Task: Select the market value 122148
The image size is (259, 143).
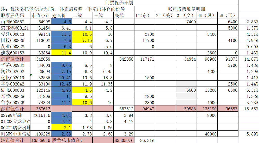Action: pos(41,90)
